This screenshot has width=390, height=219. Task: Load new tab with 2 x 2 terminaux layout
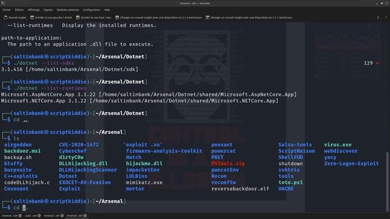pyautogui.click(x=158, y=18)
